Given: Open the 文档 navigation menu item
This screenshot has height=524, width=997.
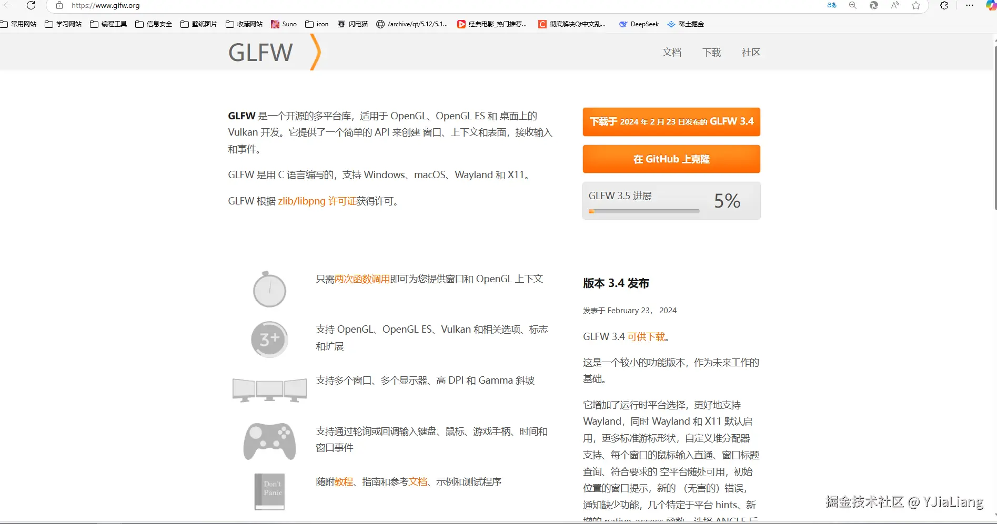Looking at the screenshot, I should 672,53.
